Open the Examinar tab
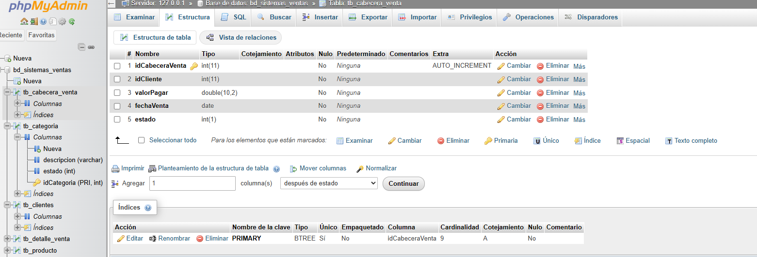The width and height of the screenshot is (757, 257). tap(134, 17)
